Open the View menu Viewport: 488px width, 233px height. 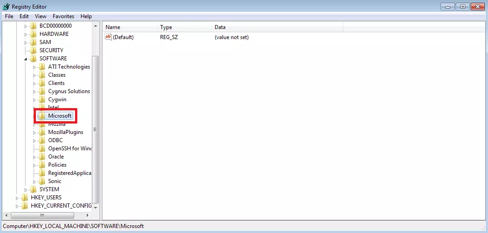tap(41, 16)
